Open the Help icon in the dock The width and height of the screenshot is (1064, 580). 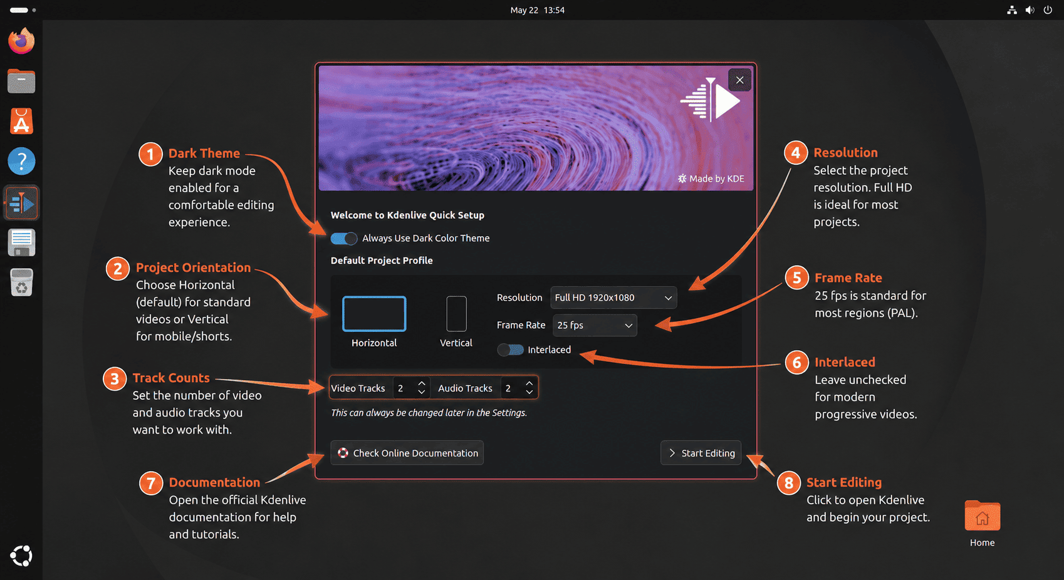[21, 162]
